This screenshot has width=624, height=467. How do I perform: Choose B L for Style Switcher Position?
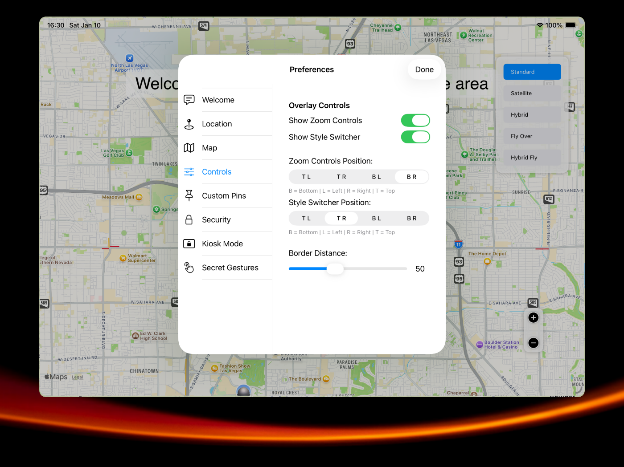376,218
